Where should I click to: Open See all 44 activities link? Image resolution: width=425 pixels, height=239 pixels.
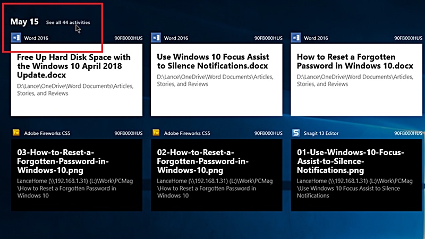[x=68, y=22]
